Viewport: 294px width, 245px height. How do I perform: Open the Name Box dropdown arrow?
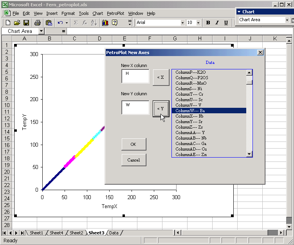[x=41, y=31]
